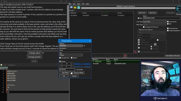Screen dimensions: 181x101
Task: Enable the Not checkbox
Action: 168,24
